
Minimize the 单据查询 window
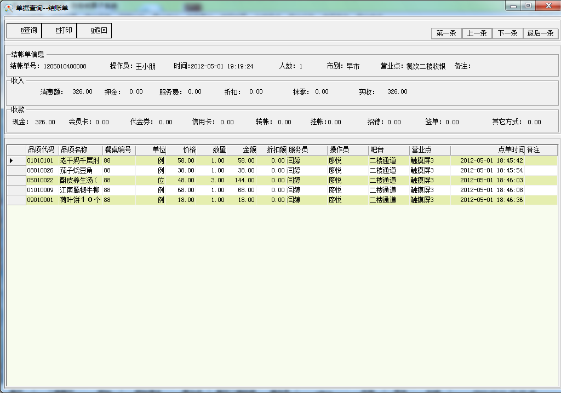click(513, 5)
